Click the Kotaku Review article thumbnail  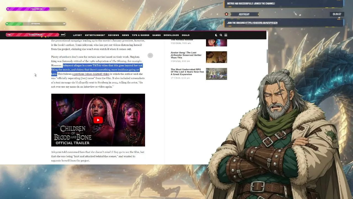coord(216,43)
